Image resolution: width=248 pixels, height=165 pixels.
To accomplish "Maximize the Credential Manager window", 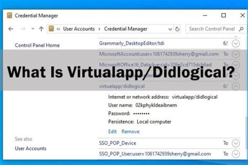I will click(x=224, y=15).
